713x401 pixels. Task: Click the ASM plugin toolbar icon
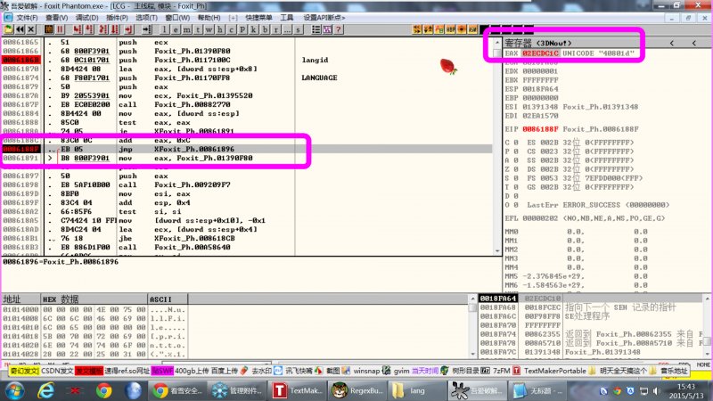[472, 29]
